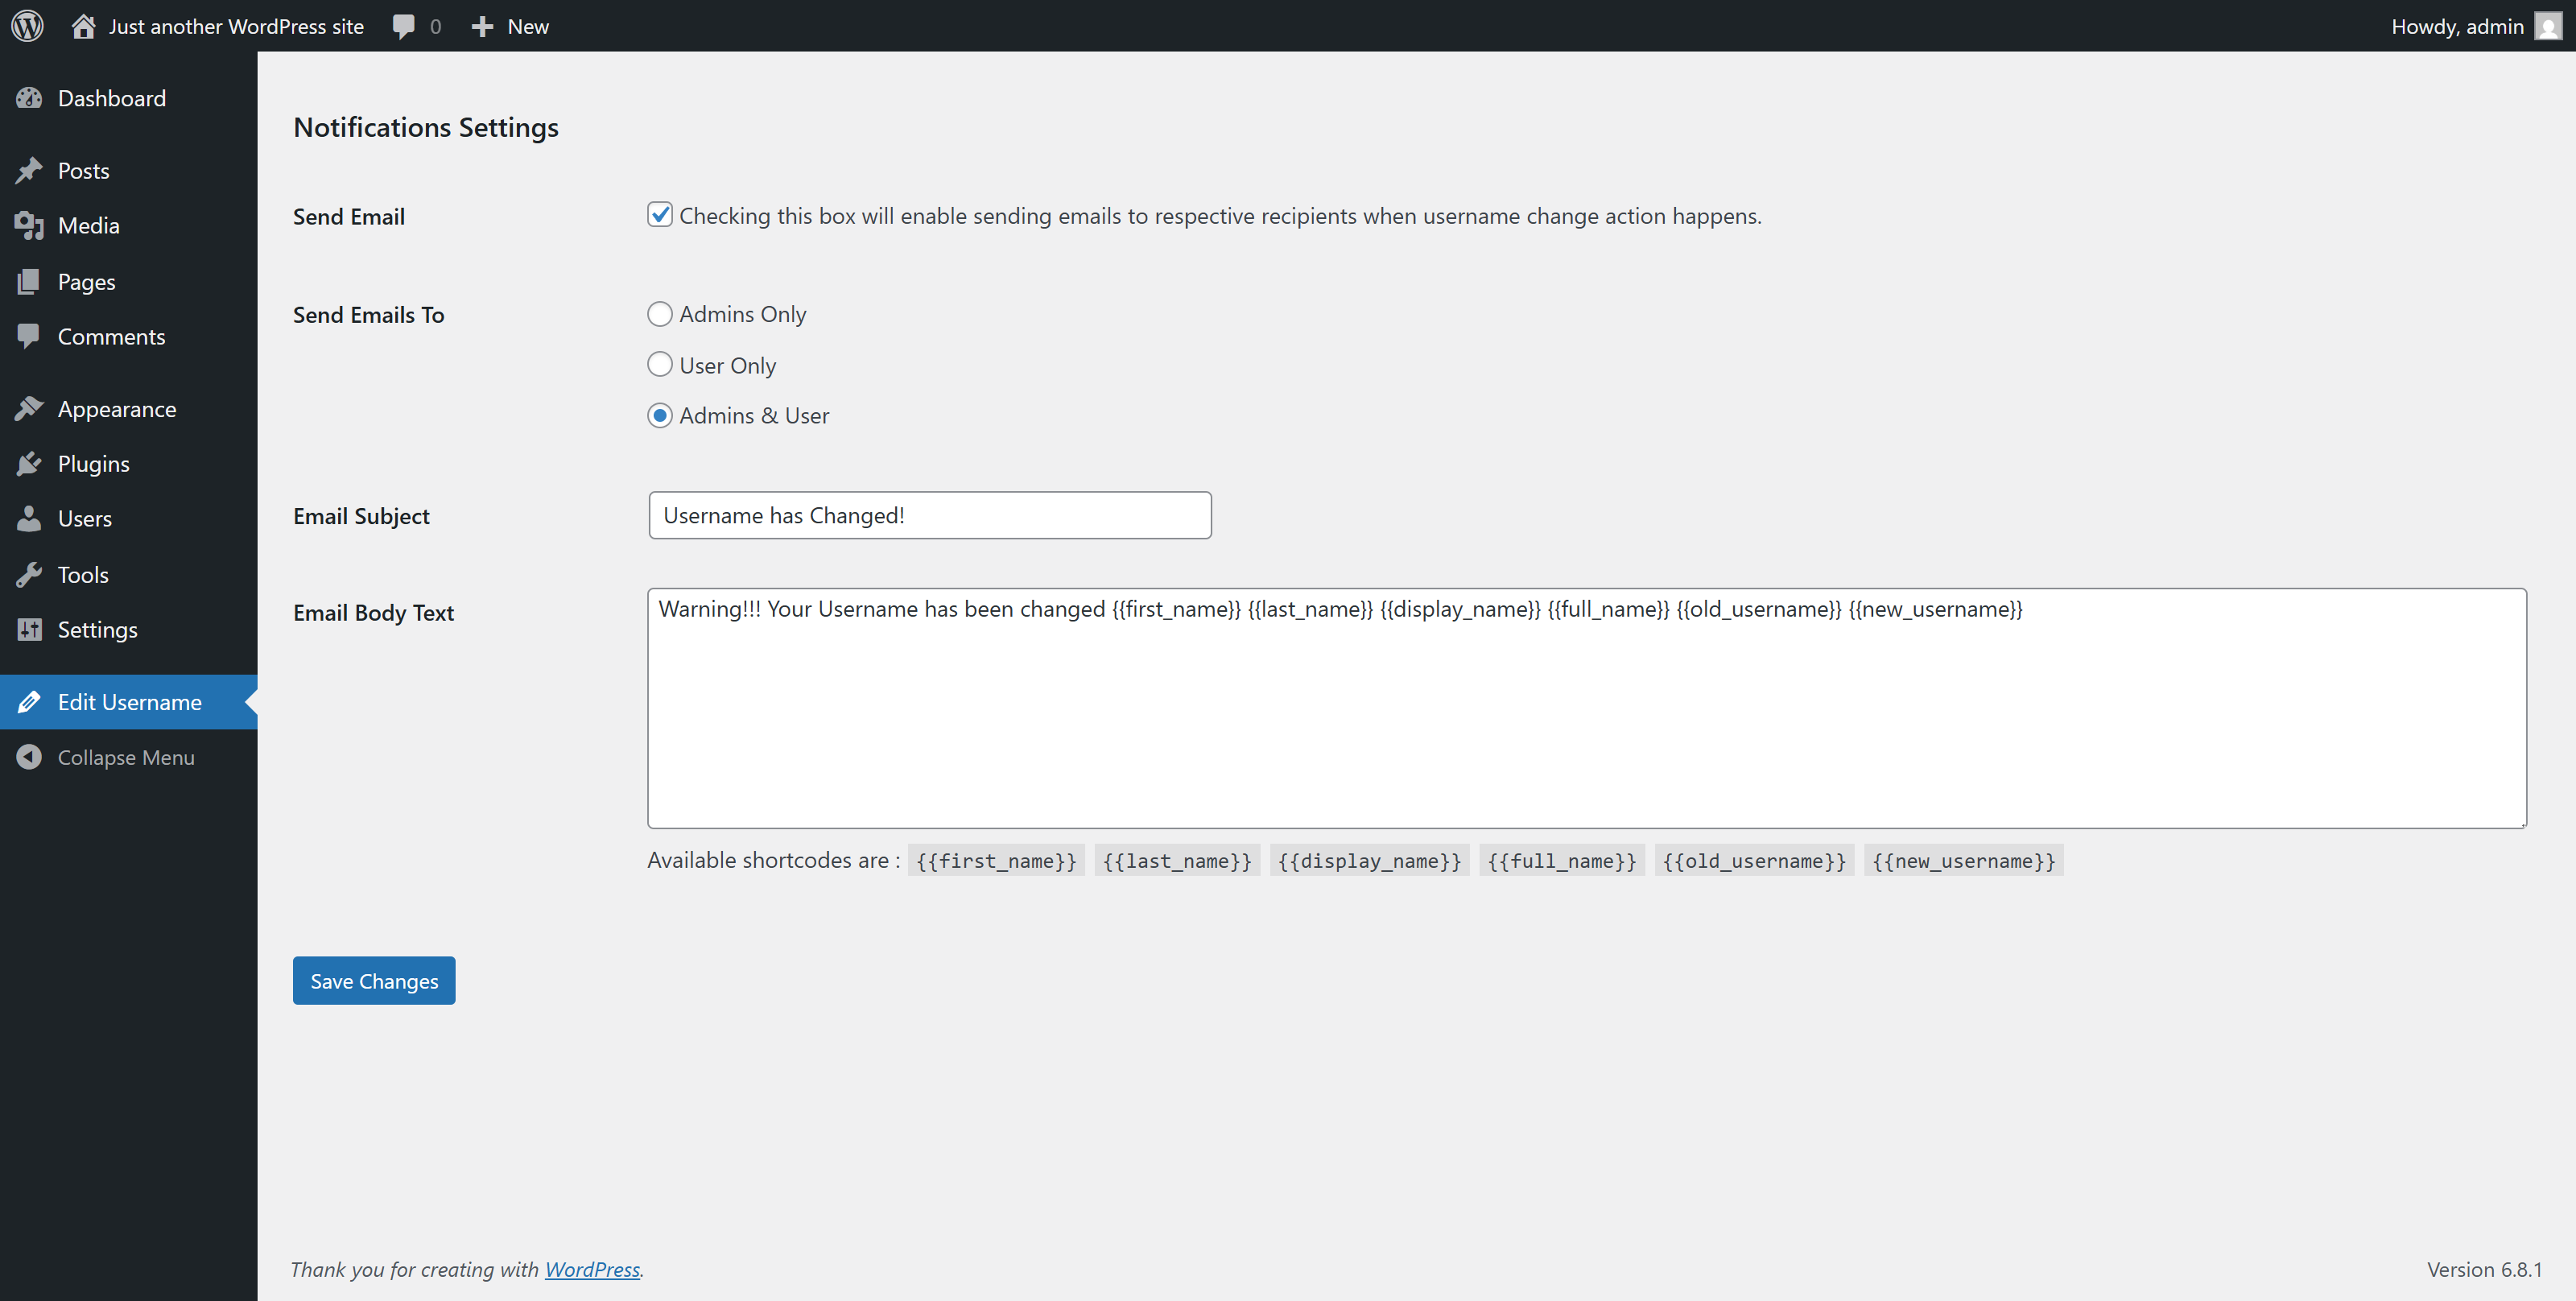
Task: Select the User Only radio option
Action: pyautogui.click(x=660, y=364)
